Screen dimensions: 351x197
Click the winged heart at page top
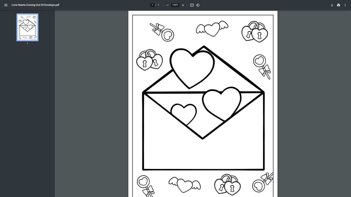(x=211, y=29)
